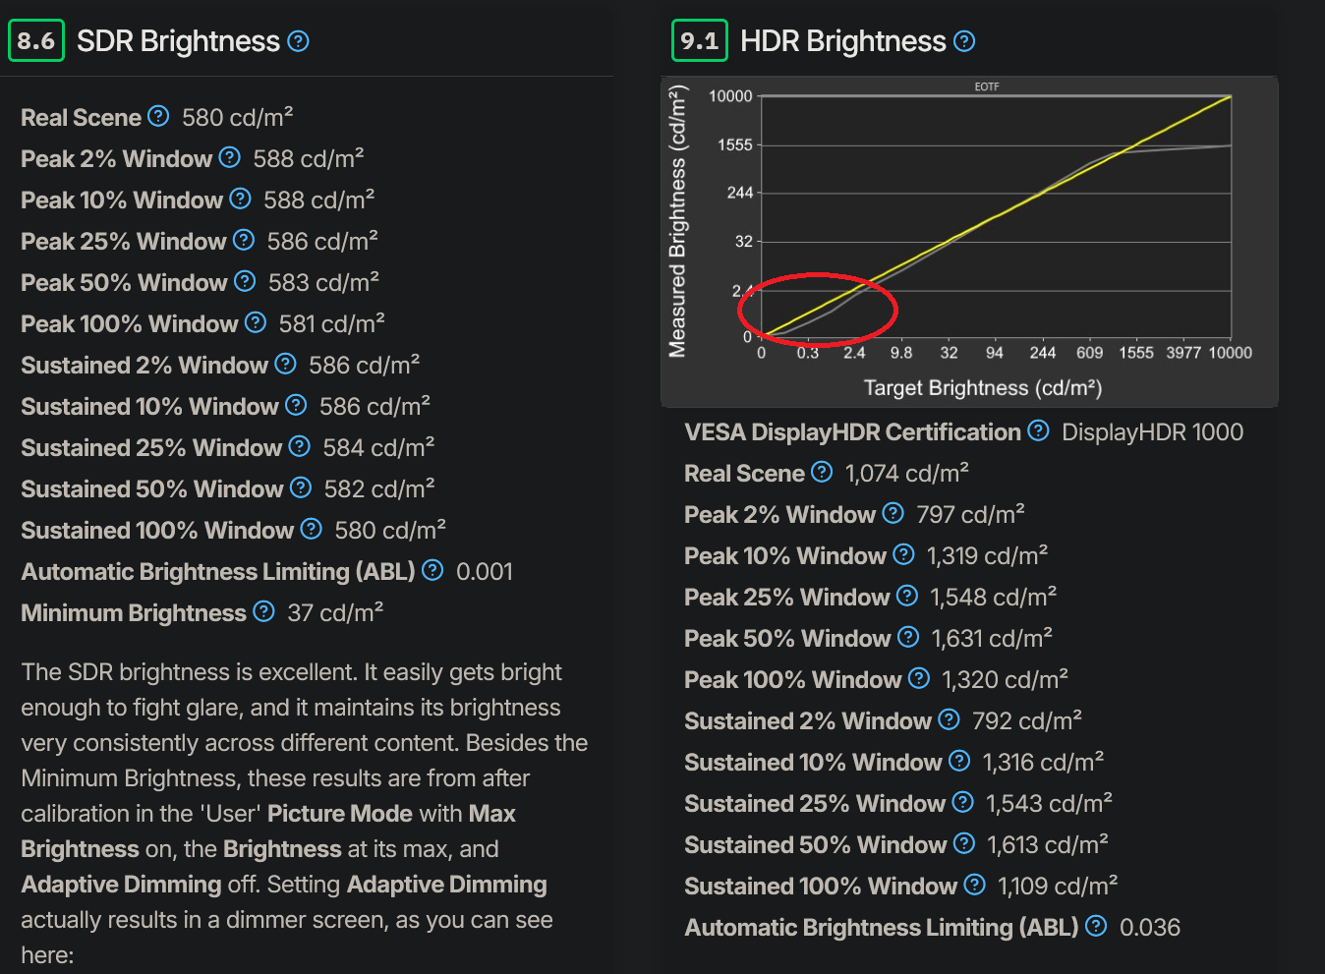Click the Peak 50% Window help icon under SDR
Image resolution: width=1325 pixels, height=974 pixels.
point(245,281)
